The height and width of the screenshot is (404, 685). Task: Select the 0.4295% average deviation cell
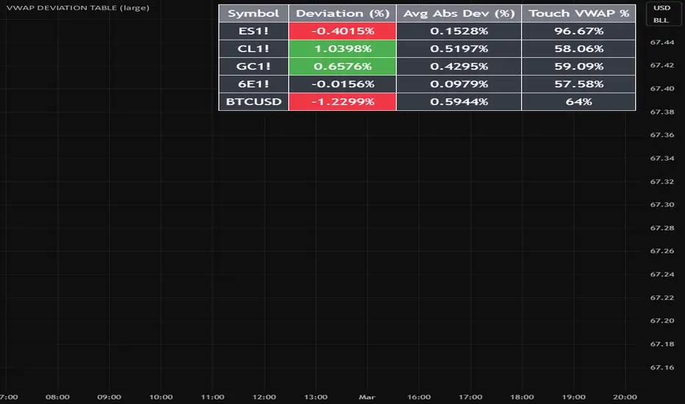(459, 66)
